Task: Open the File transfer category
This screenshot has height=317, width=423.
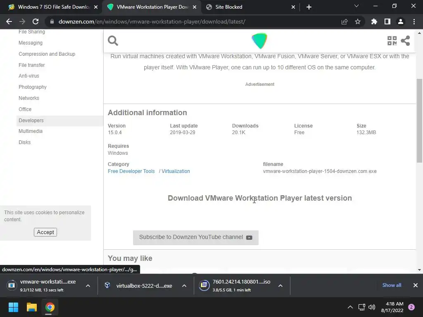Action: pyautogui.click(x=31, y=65)
